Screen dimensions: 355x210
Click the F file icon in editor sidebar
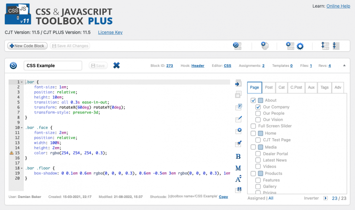pyautogui.click(x=238, y=107)
